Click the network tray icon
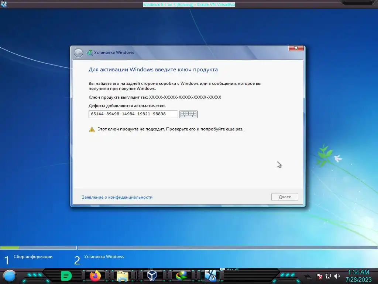The width and height of the screenshot is (378, 284). [328, 276]
